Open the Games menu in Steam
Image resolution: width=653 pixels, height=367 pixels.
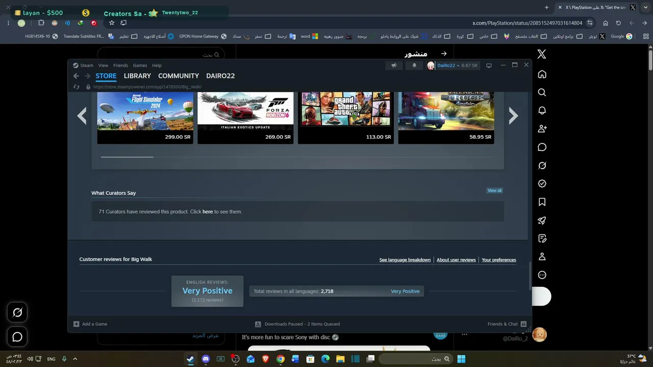[x=140, y=65]
